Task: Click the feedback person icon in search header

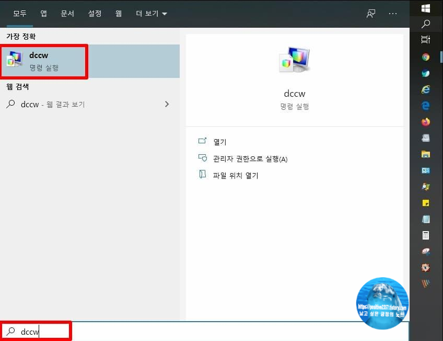Action: tap(371, 14)
